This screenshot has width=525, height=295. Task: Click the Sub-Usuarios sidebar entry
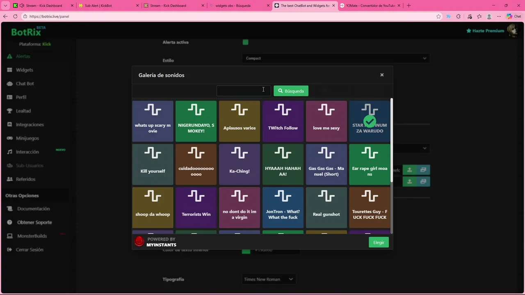coord(25,166)
